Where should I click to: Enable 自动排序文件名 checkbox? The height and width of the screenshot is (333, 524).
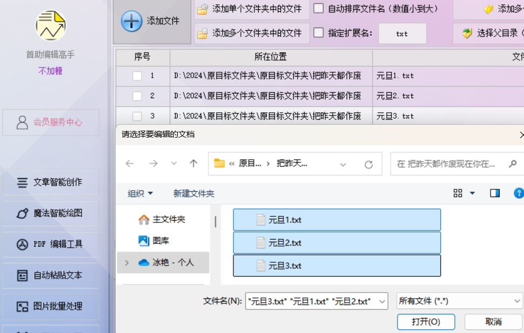(x=319, y=8)
